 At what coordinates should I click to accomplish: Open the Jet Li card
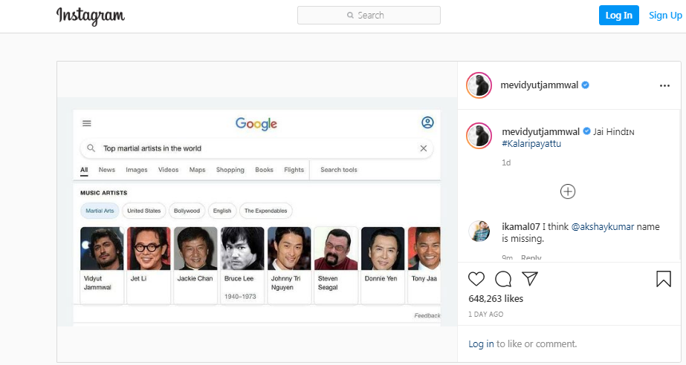[x=149, y=265]
